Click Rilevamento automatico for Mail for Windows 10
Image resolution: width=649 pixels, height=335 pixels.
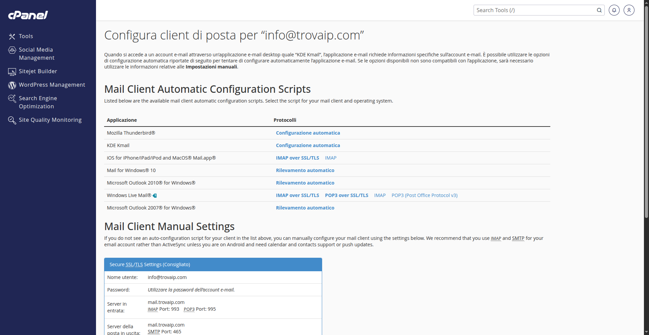point(305,170)
